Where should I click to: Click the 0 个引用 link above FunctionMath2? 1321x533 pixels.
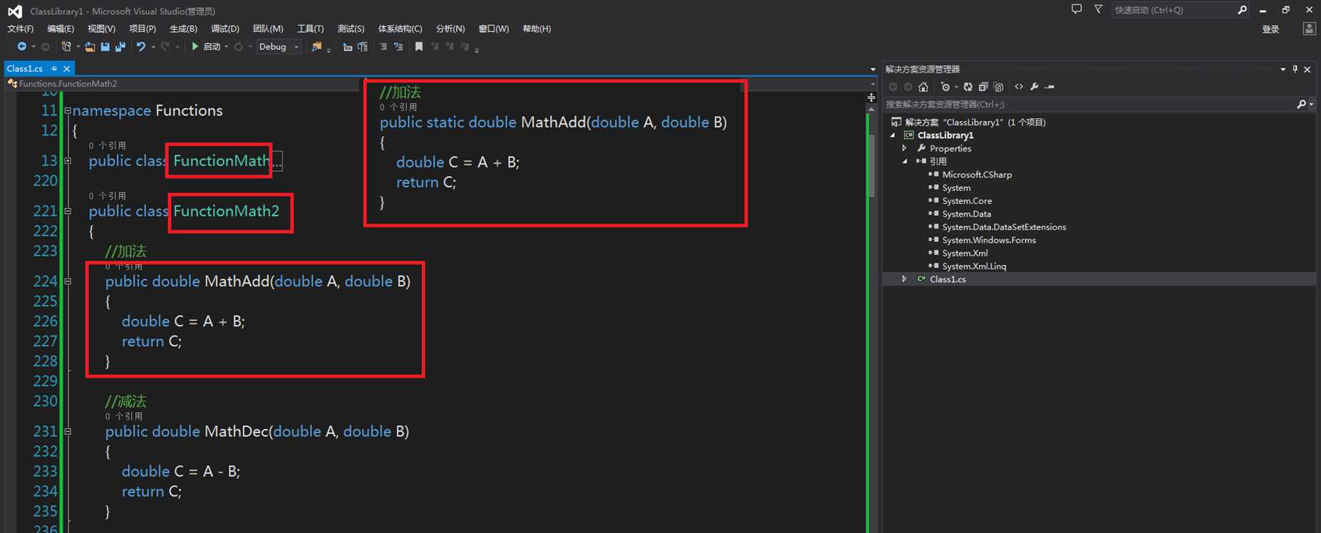click(107, 196)
